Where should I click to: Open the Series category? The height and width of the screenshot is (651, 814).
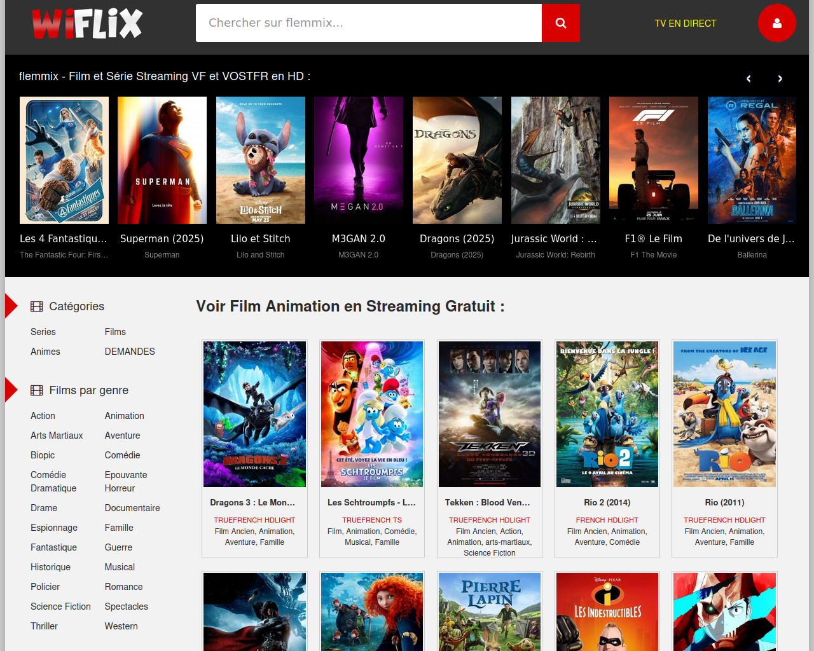(x=43, y=332)
